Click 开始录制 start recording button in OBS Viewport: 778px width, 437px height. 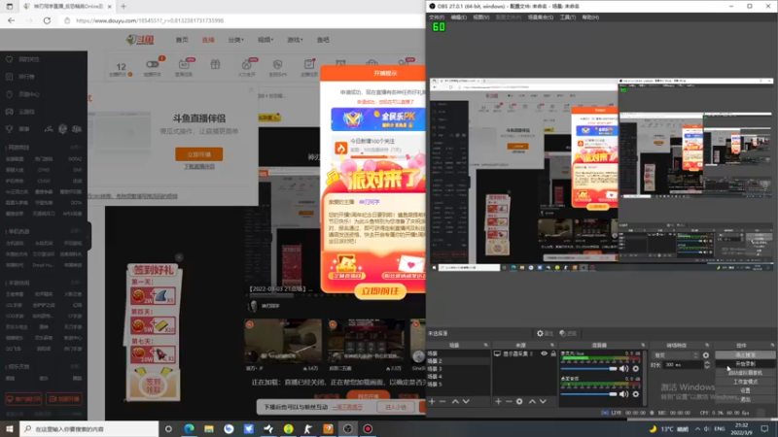pos(745,363)
